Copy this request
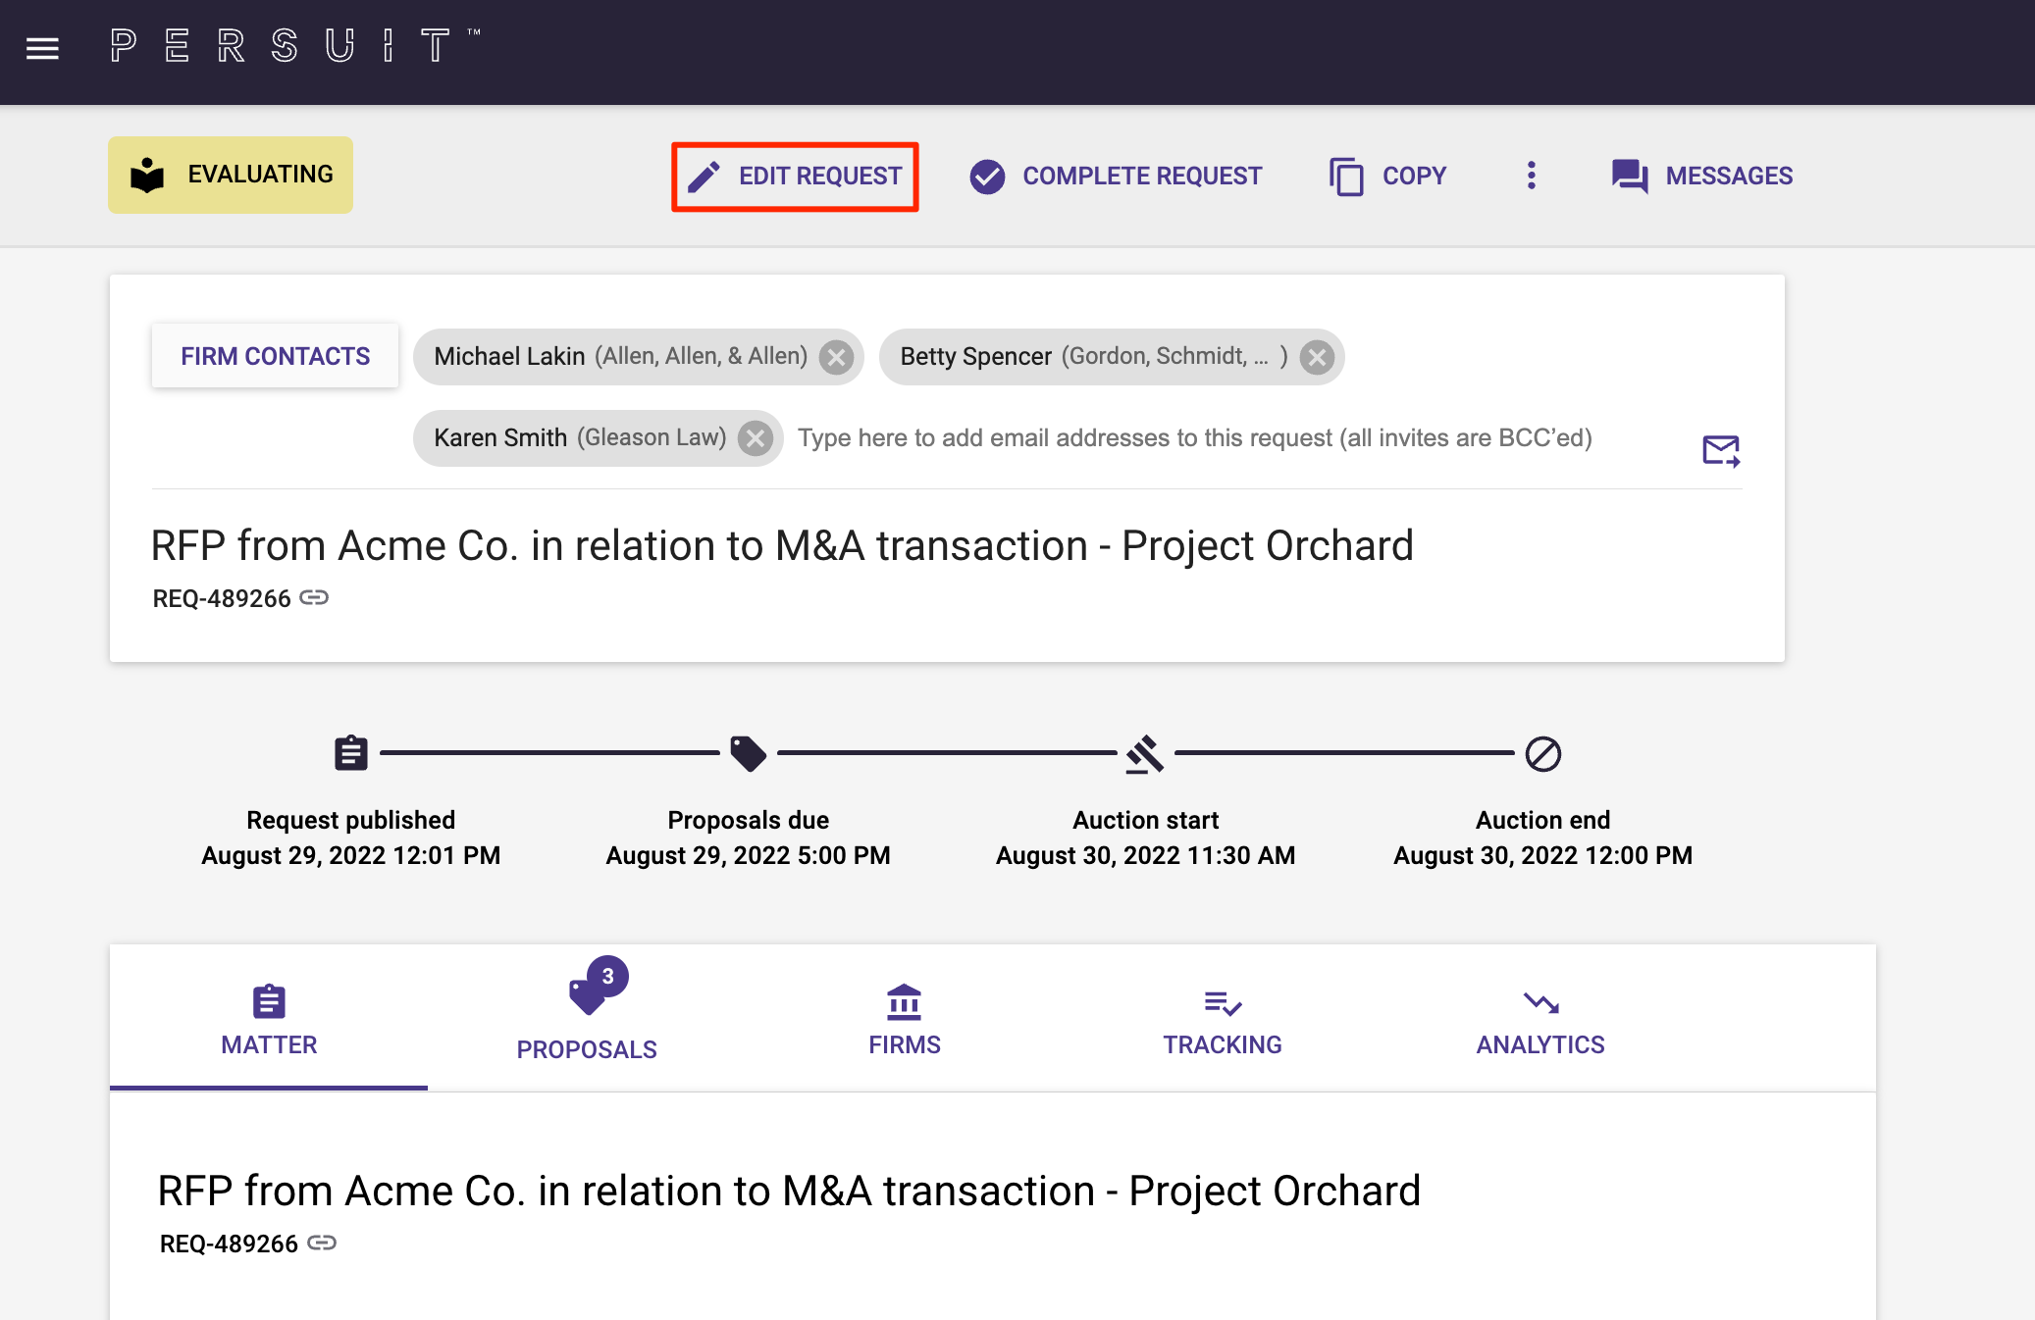 [1387, 177]
